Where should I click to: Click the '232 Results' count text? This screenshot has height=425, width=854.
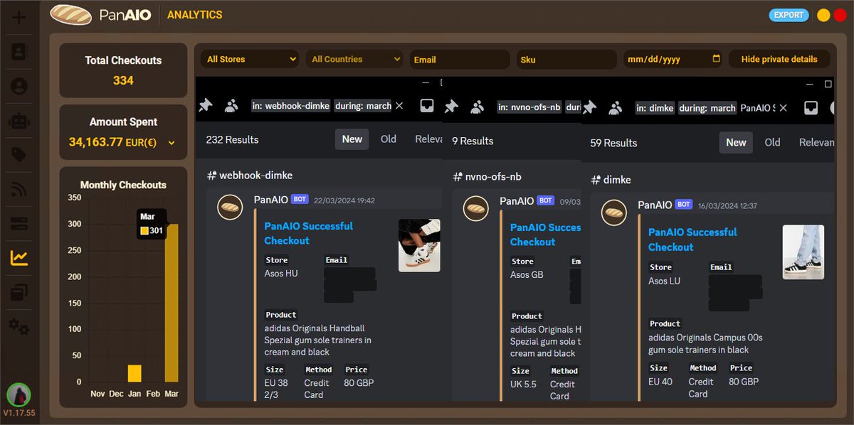pos(232,139)
